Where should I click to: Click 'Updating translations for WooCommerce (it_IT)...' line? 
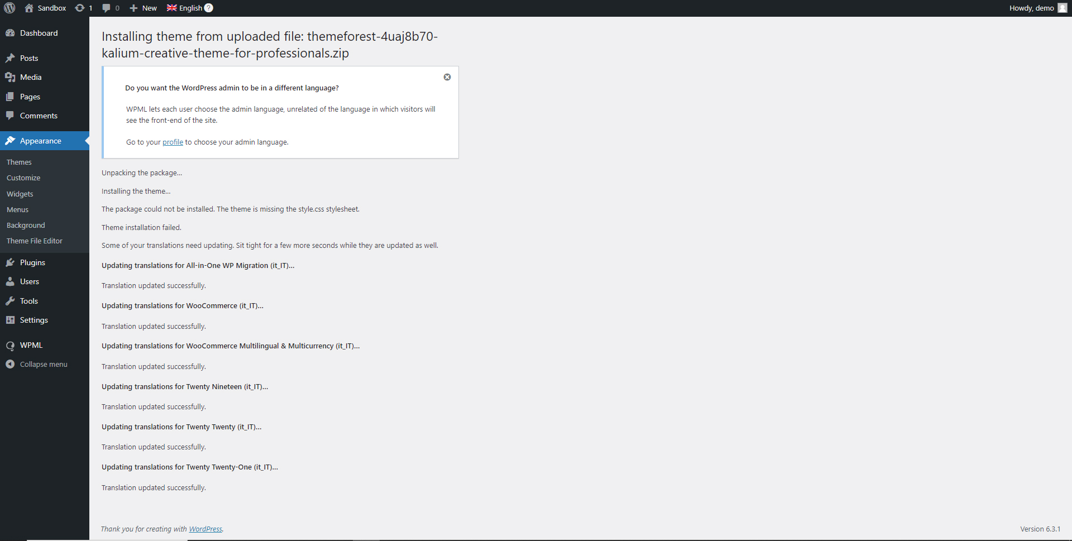(x=183, y=305)
